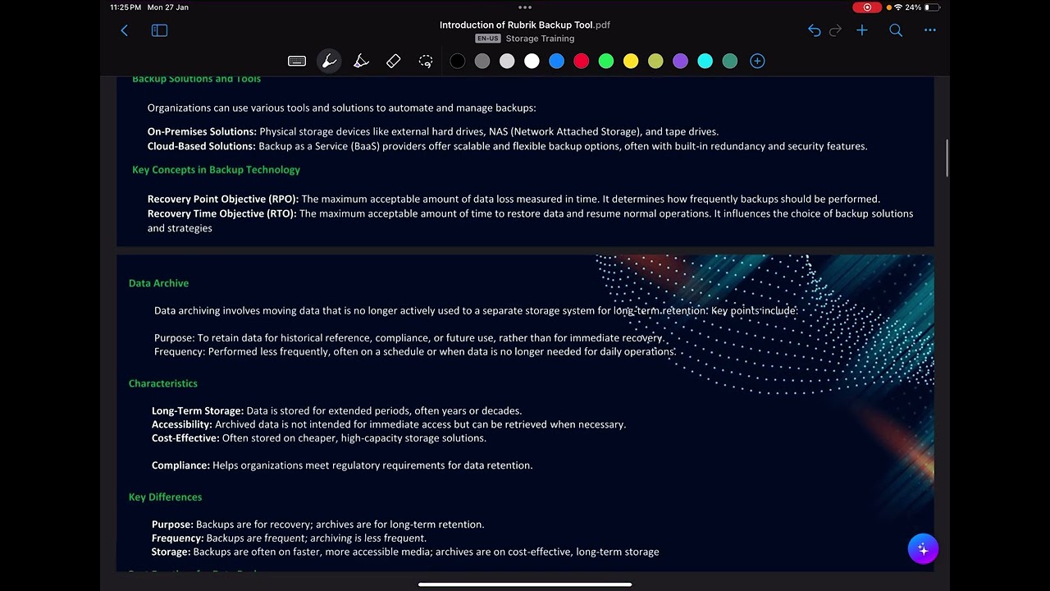1050x591 pixels.
Task: Open the keyboard text input tool
Action: click(x=297, y=62)
